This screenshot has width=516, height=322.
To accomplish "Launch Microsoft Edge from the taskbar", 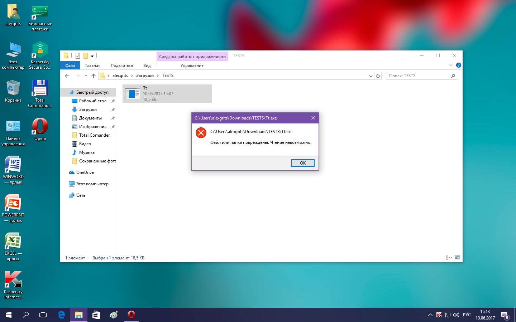I will click(x=61, y=315).
